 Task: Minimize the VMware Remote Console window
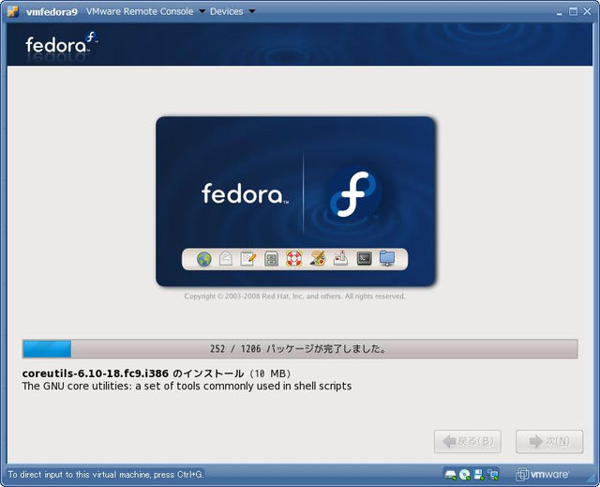click(560, 12)
